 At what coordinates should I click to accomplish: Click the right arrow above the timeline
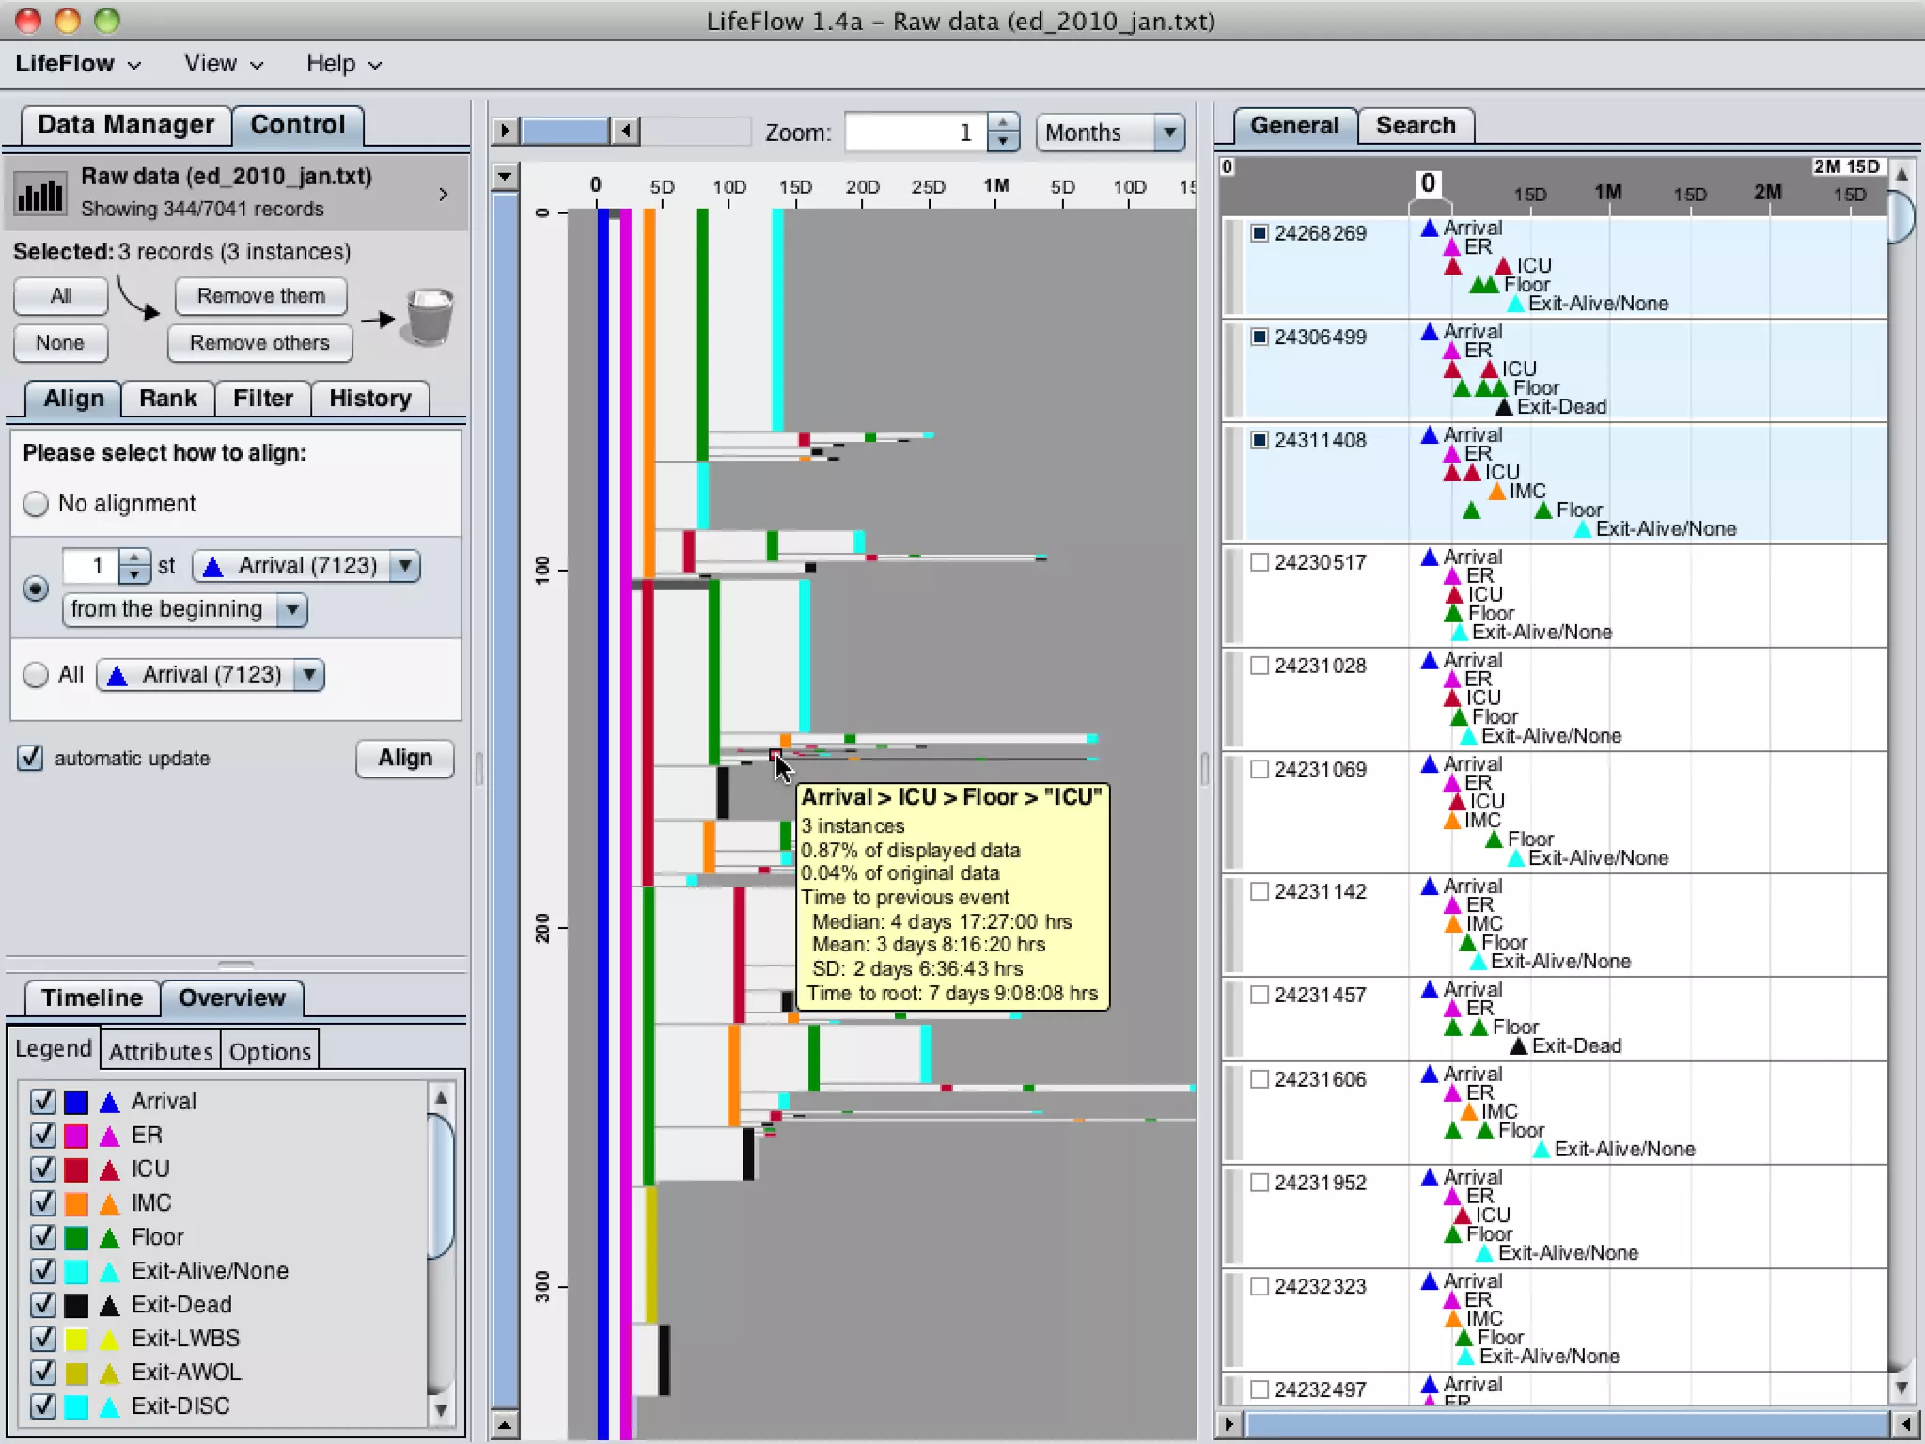(x=505, y=131)
